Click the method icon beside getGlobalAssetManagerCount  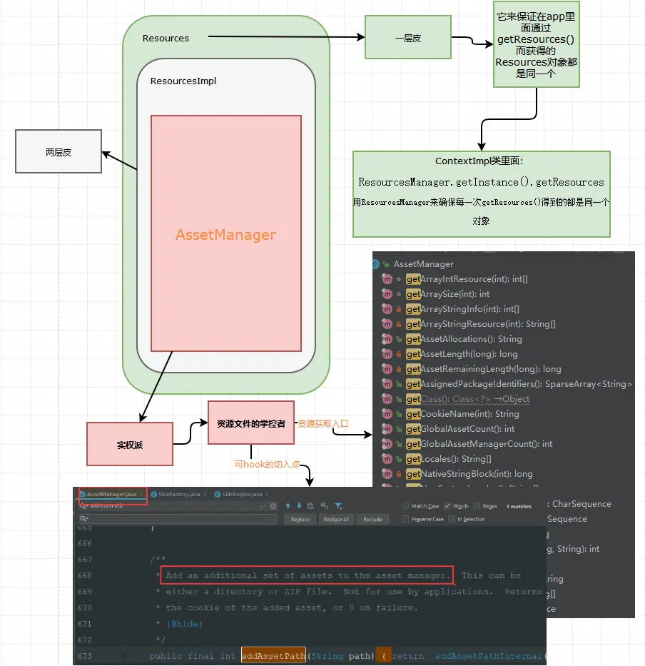point(387,444)
